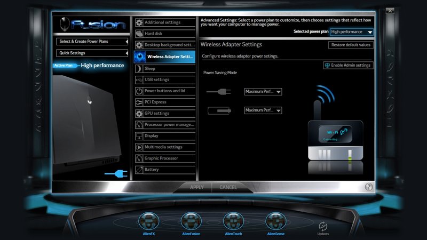This screenshot has width=427, height=240.
Task: Click the GPU settings gear icon
Action: tap(139, 114)
